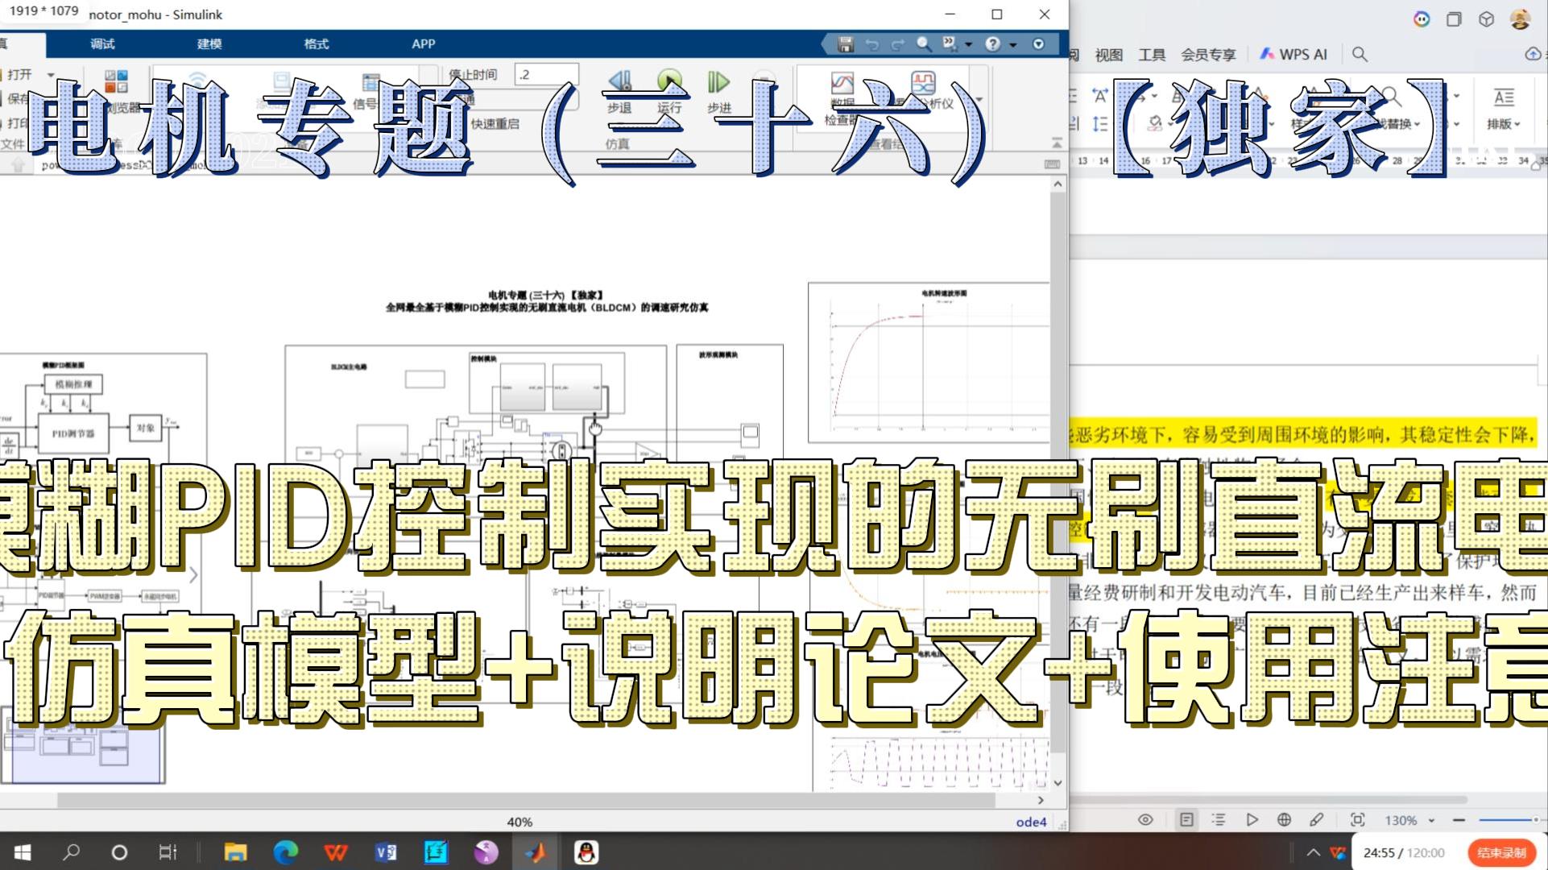Open the 建模 tab in Simulink
The width and height of the screenshot is (1548, 870).
[x=209, y=44]
